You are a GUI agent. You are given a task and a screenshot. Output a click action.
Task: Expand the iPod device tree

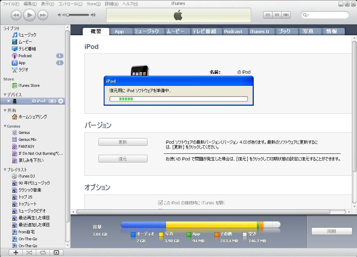click(x=9, y=101)
